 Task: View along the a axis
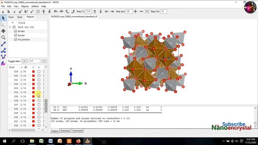(3, 12)
